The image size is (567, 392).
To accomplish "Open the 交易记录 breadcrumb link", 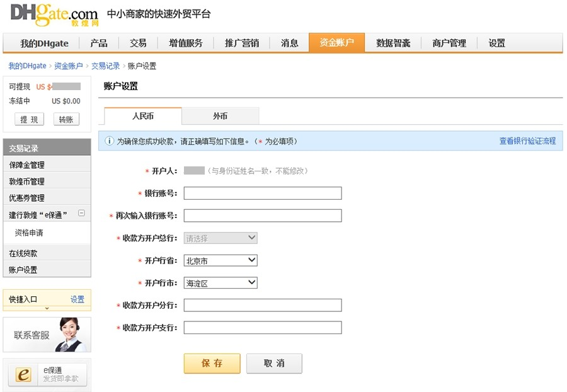I will tap(106, 65).
